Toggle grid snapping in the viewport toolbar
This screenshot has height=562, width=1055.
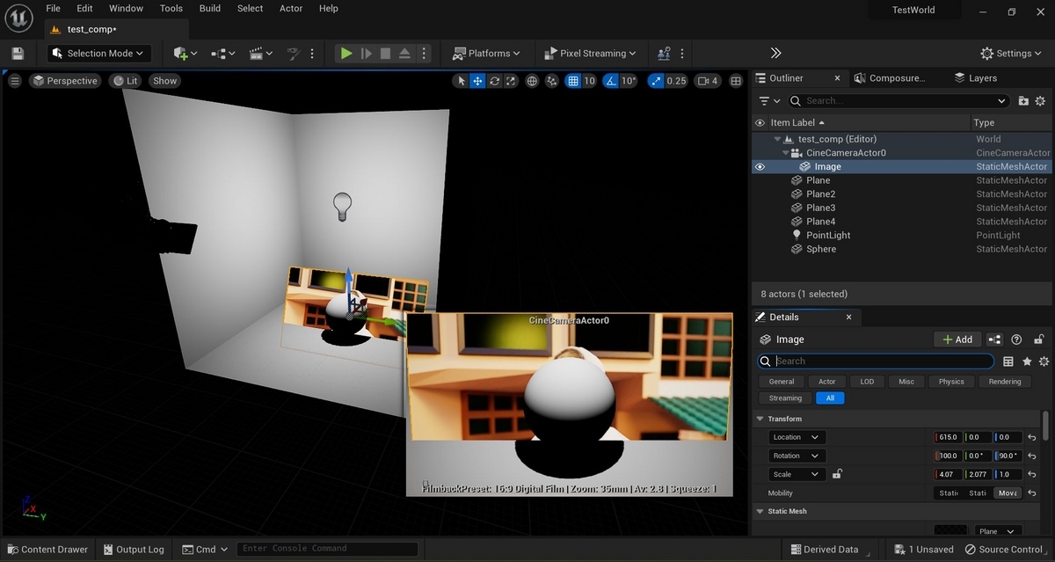(573, 81)
